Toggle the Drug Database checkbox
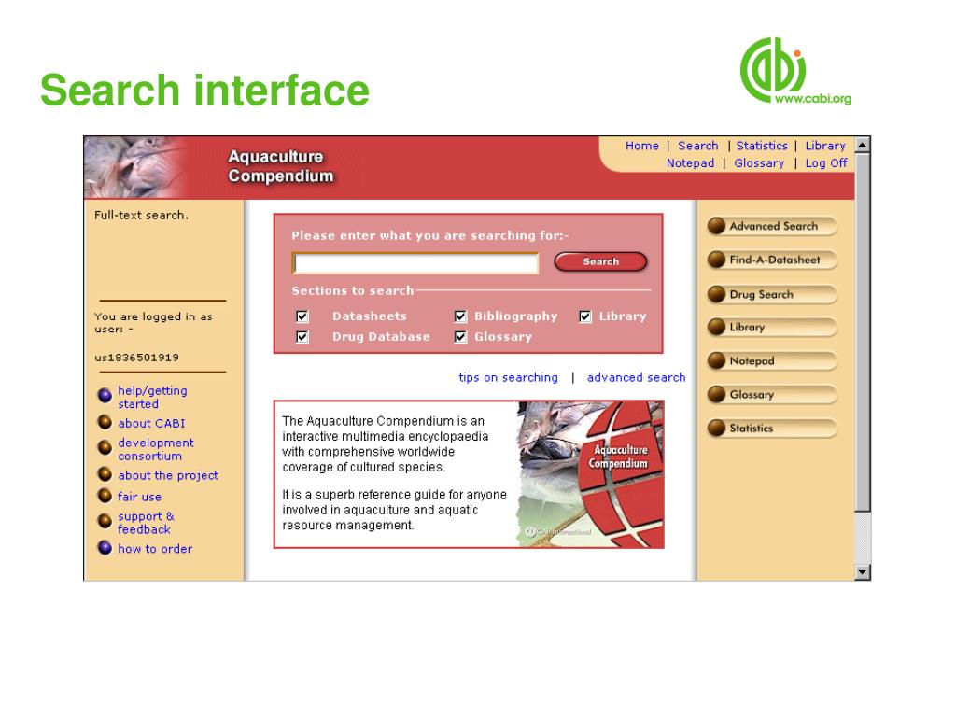 (x=302, y=336)
